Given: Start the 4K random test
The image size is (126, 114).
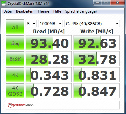Looking at the screenshot, I should click(x=15, y=75).
